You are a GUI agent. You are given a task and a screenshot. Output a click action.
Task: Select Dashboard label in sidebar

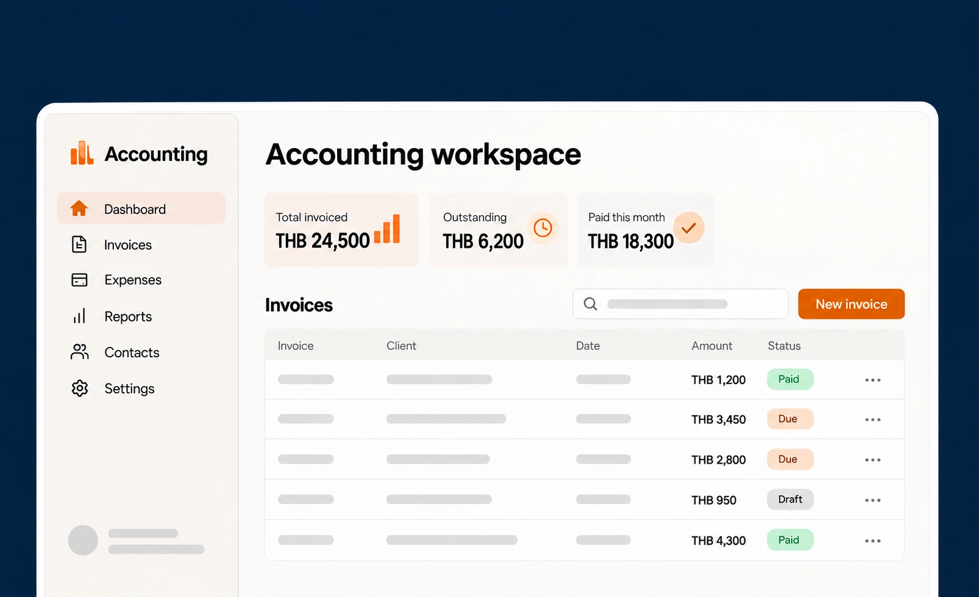click(x=135, y=209)
